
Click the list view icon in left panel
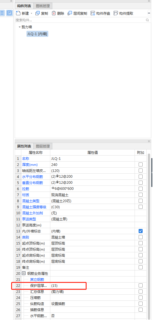pyautogui.click(x=2, y=13)
